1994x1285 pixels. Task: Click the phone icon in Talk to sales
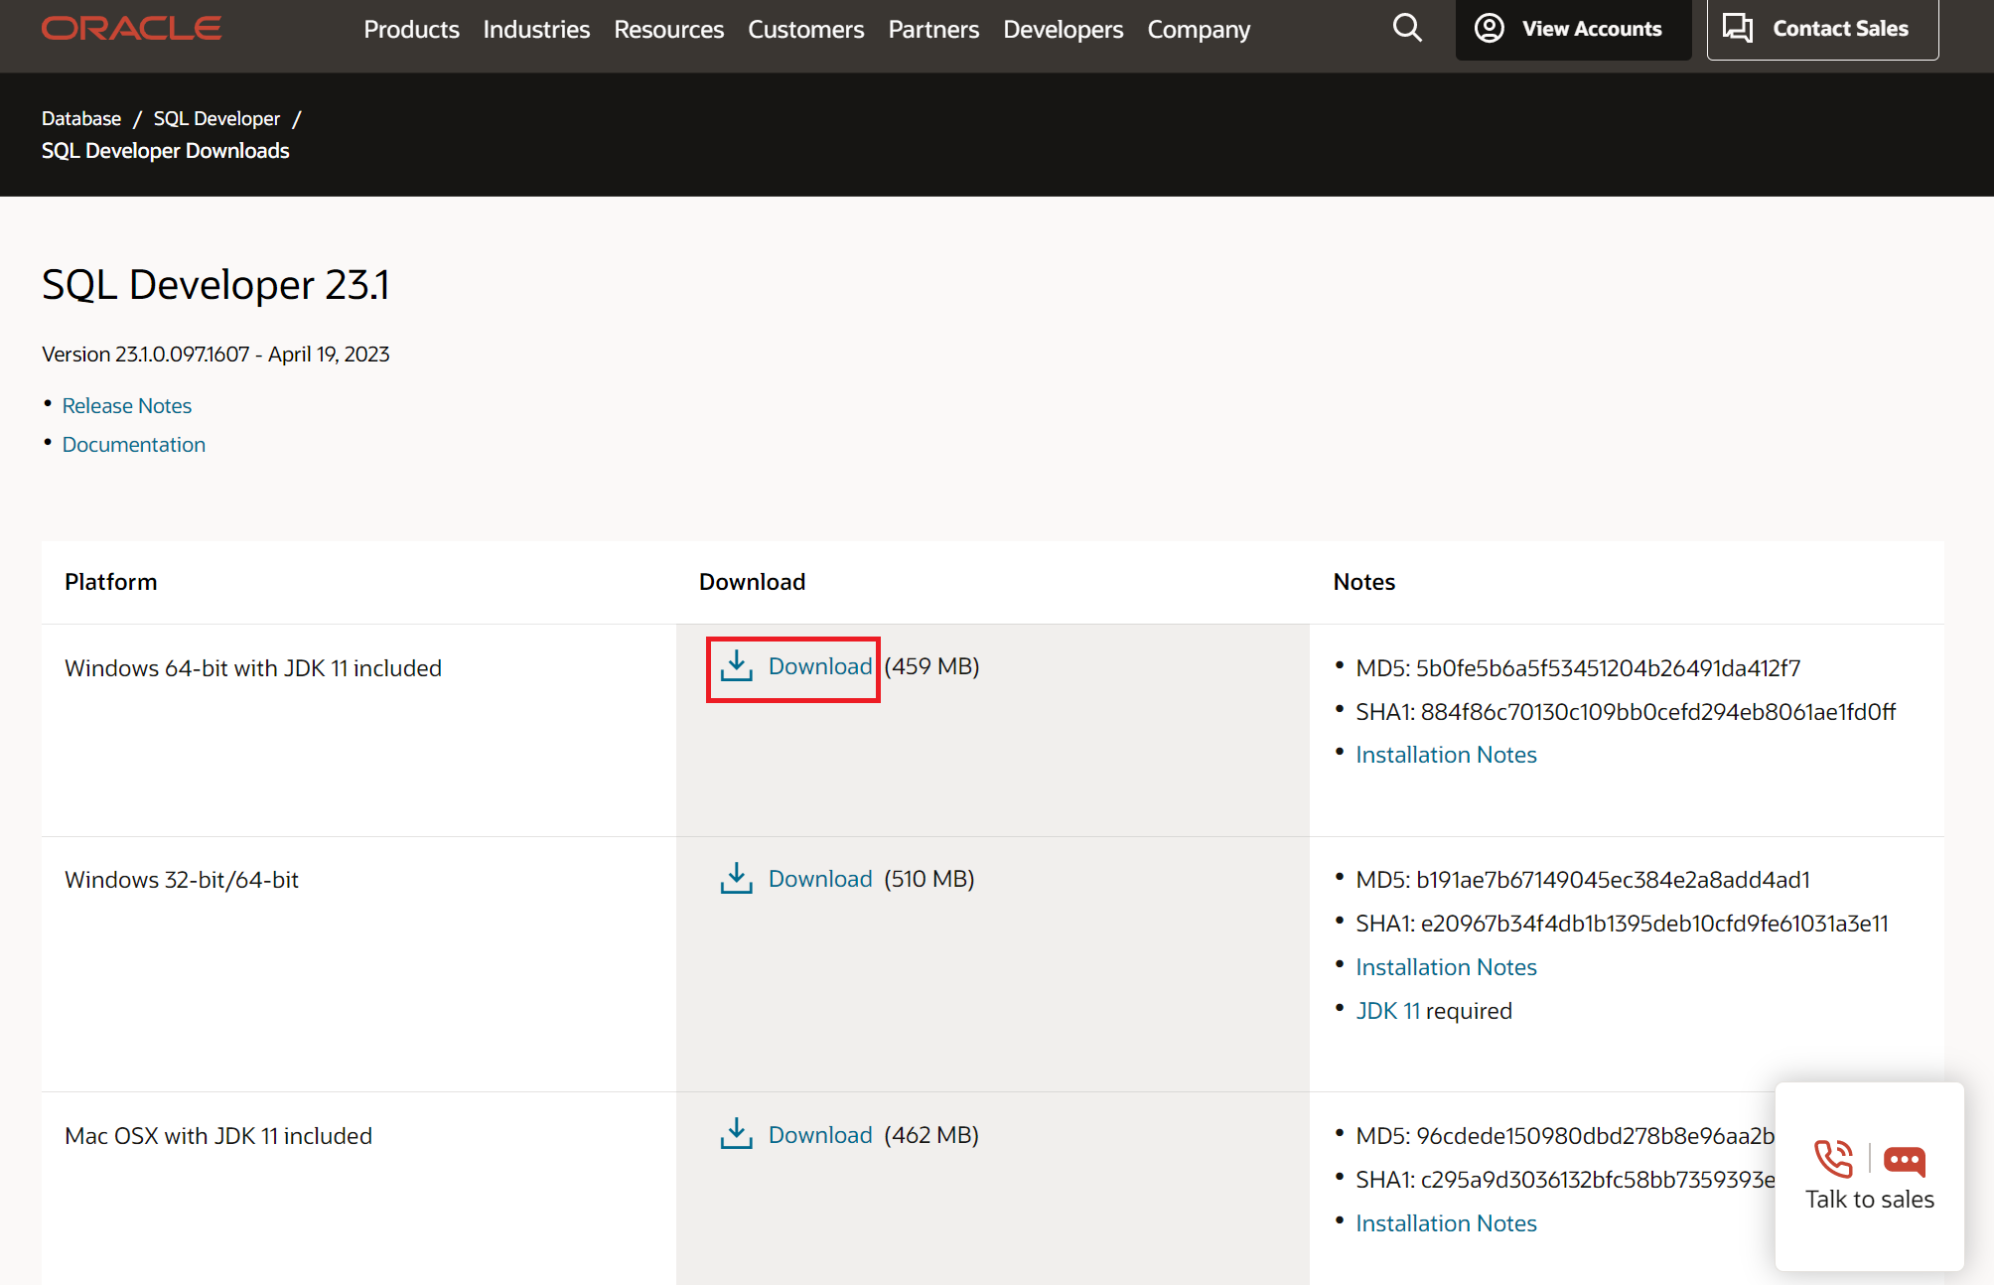[1833, 1158]
